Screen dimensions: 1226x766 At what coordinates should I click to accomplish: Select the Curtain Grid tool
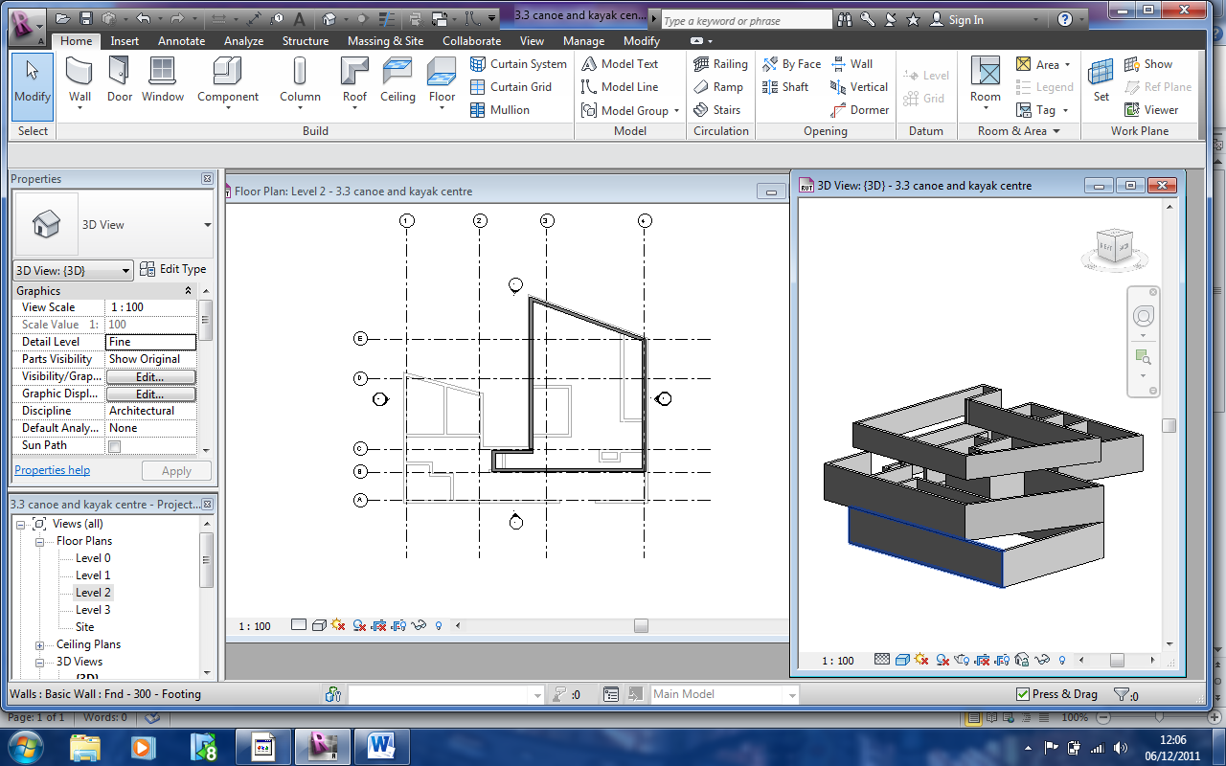tap(519, 87)
